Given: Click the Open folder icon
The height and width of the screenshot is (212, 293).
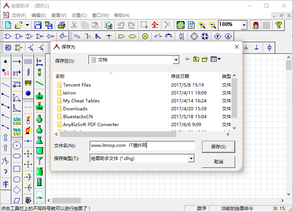Looking at the screenshot, I should (19, 25).
